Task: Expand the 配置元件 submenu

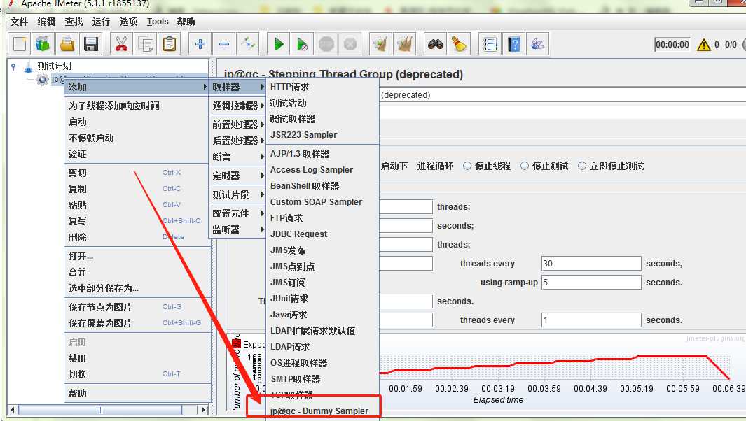Action: tap(237, 213)
